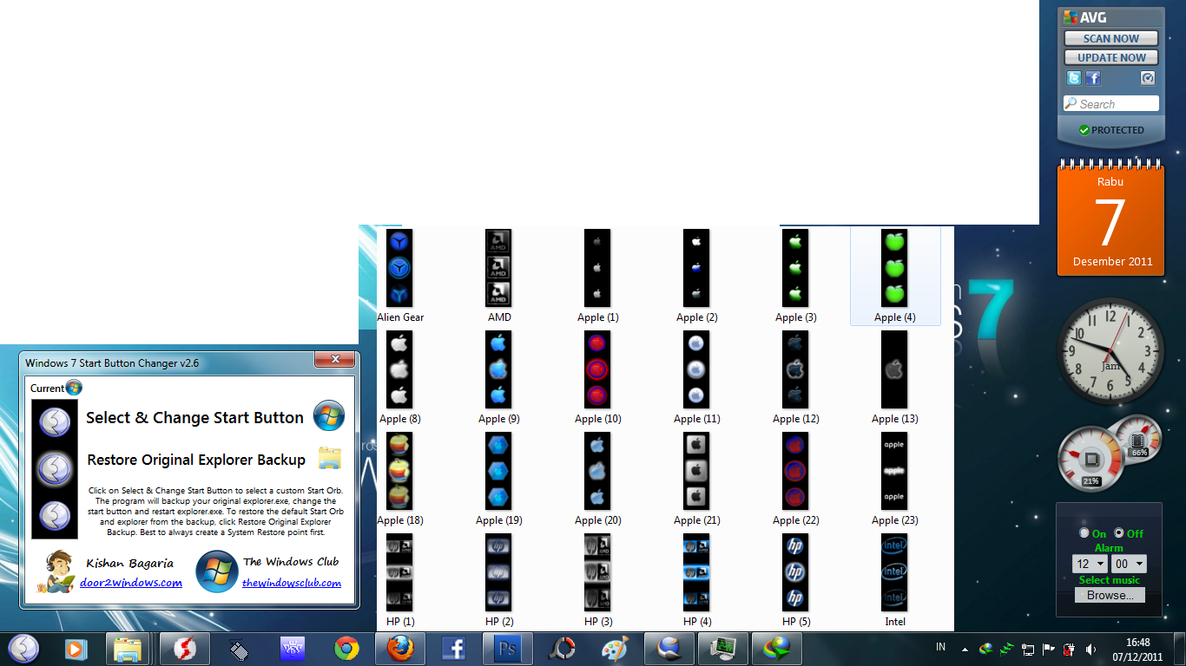
Task: Choose the Apple (2) orb thumbnail
Action: (696, 268)
